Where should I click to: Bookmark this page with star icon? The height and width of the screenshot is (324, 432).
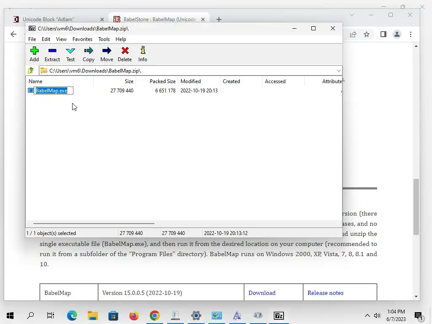(x=367, y=34)
